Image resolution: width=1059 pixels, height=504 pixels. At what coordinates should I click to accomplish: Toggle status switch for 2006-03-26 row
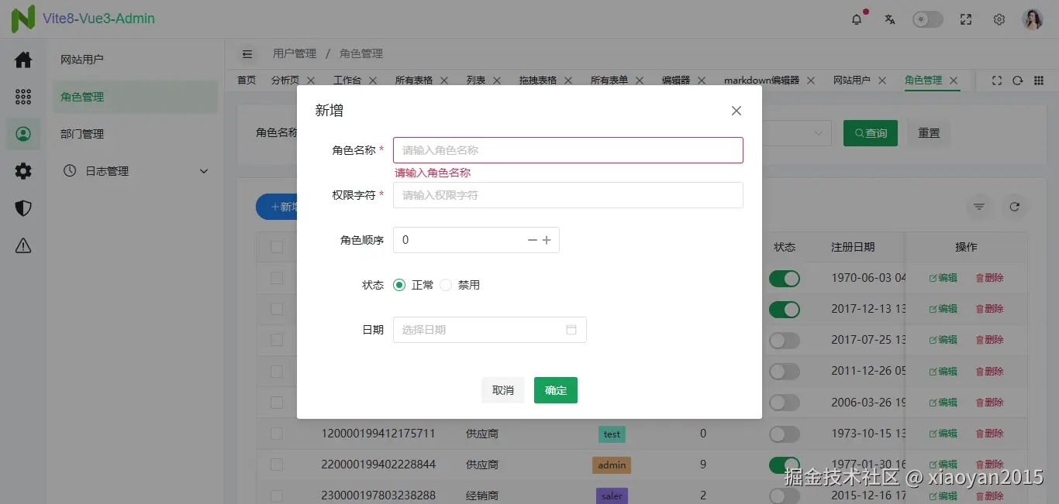coord(785,403)
